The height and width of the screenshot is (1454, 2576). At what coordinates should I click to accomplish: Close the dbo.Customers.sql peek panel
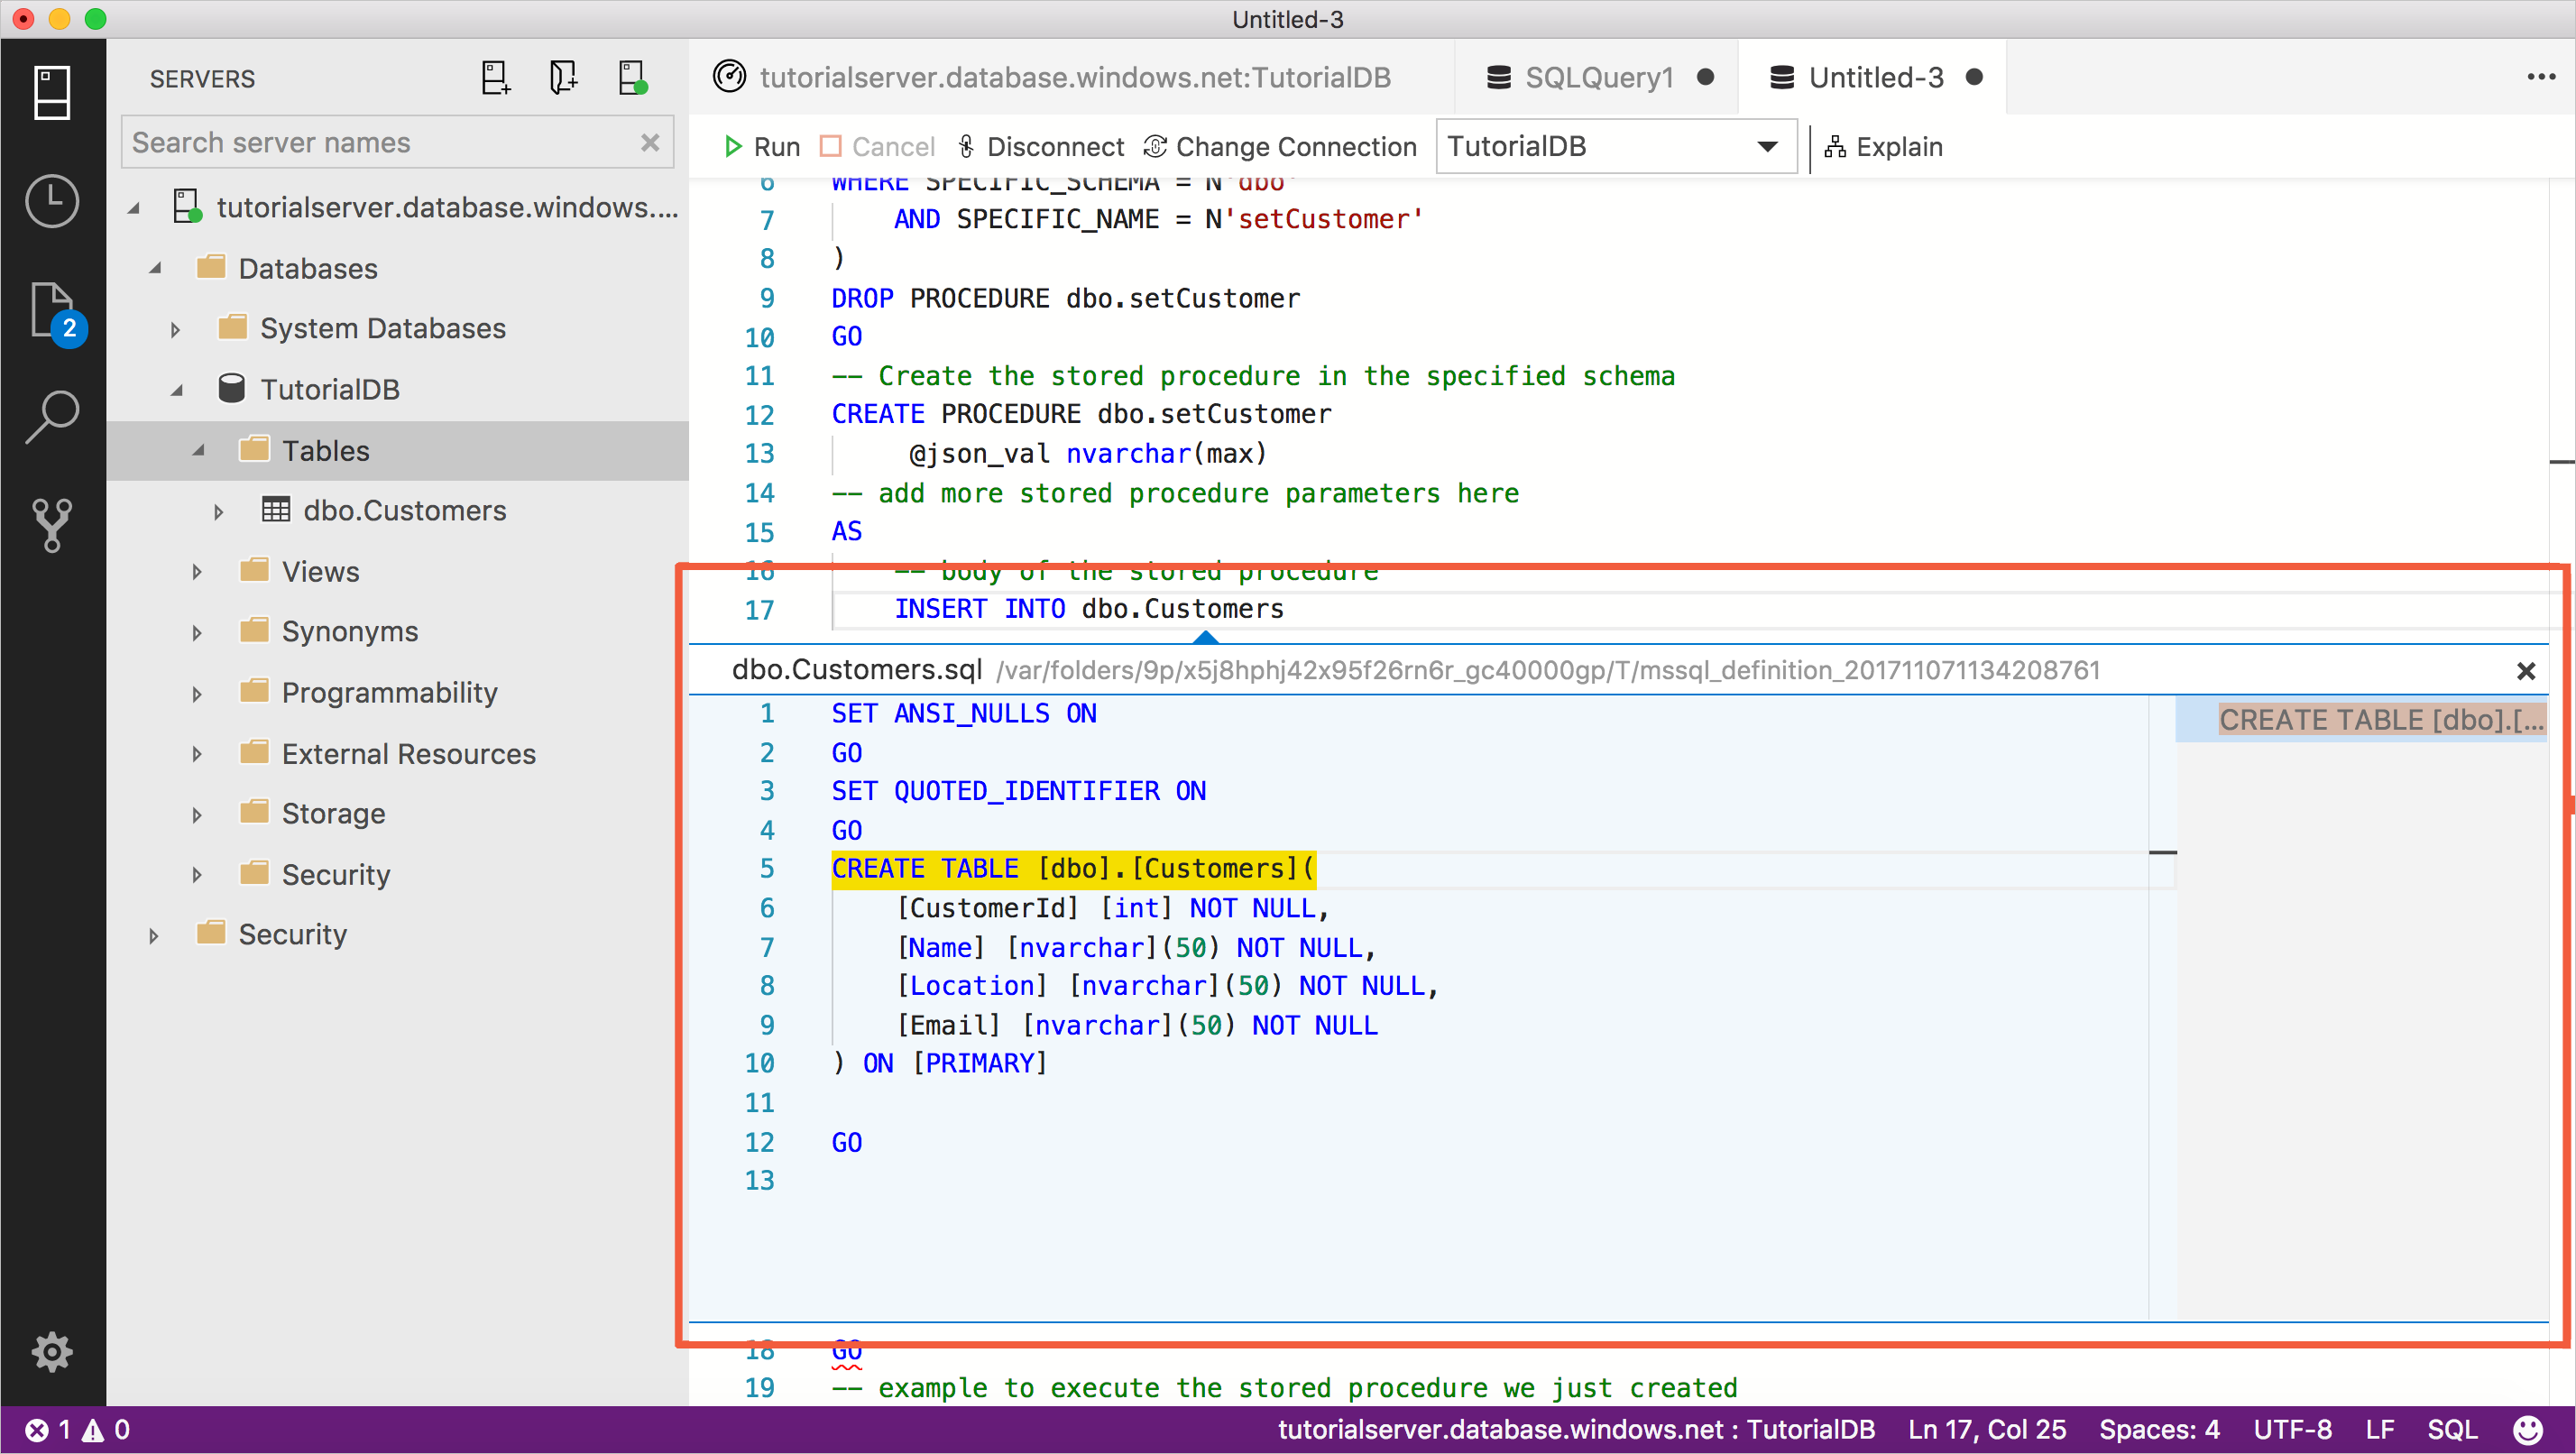pyautogui.click(x=2526, y=670)
